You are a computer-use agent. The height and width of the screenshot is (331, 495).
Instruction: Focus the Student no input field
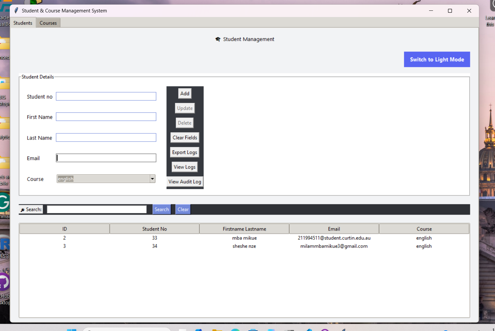click(x=106, y=96)
